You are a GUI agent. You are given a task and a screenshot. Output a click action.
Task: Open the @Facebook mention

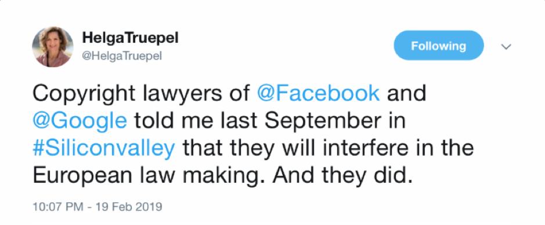point(318,94)
